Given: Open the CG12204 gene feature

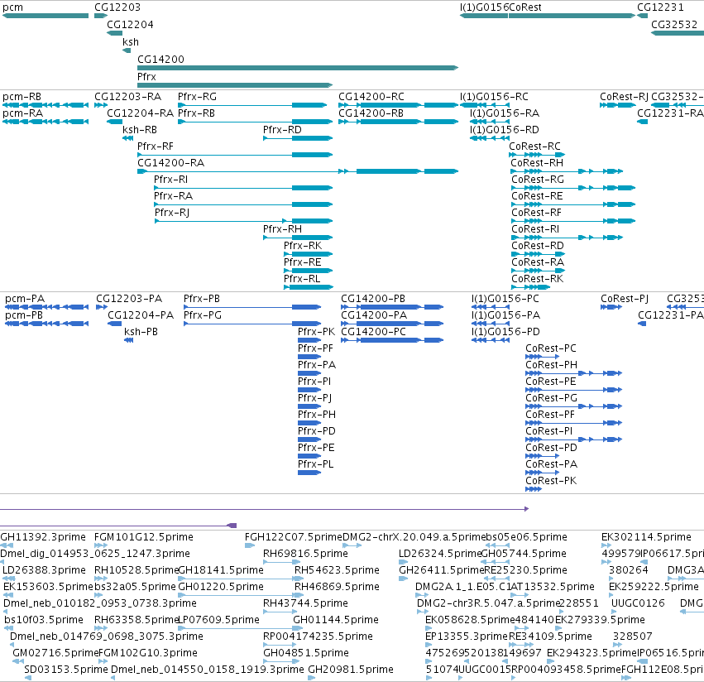Looking at the screenshot, I should tap(114, 33).
